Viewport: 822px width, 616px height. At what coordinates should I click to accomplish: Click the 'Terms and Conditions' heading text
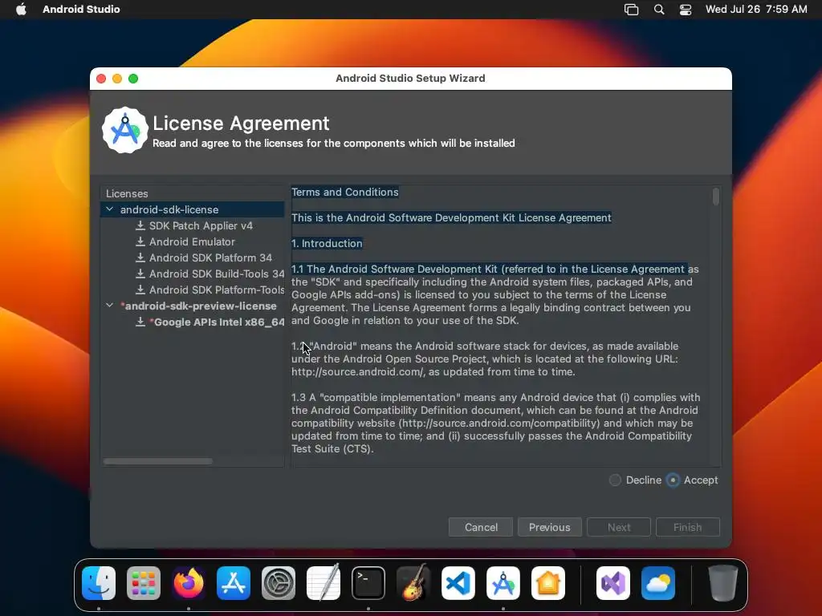point(345,192)
